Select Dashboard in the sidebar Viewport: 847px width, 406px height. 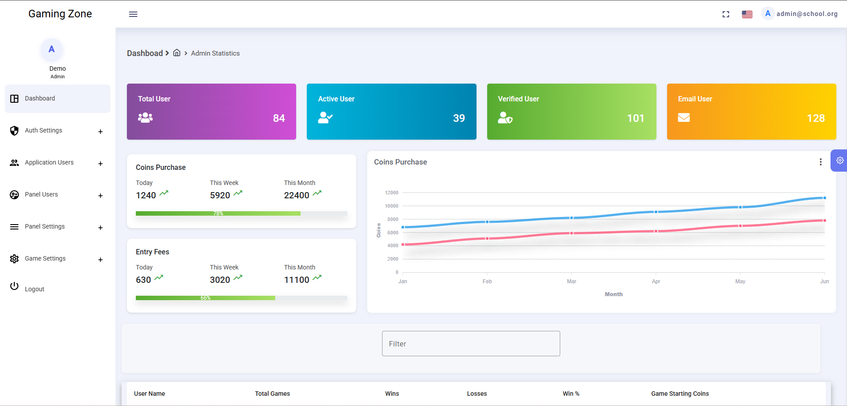click(40, 99)
